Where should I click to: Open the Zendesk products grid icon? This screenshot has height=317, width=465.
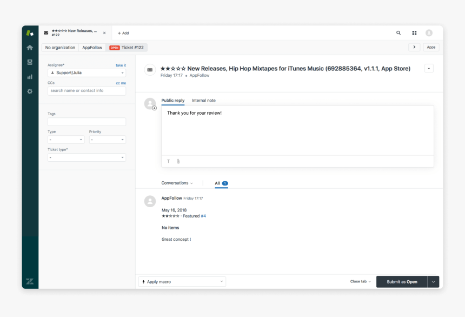[x=414, y=33]
